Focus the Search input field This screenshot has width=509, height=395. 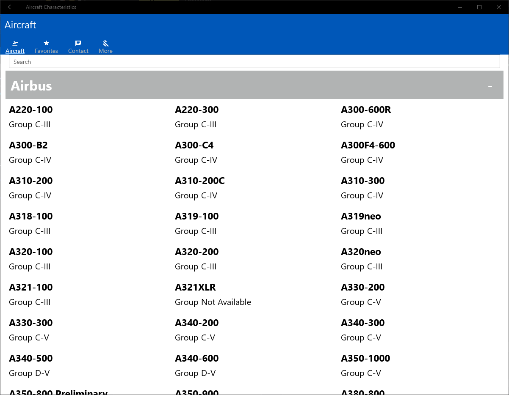(254, 62)
